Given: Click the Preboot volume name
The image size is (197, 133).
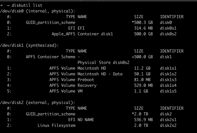Looking at the screenshot, I should [x=86, y=80].
